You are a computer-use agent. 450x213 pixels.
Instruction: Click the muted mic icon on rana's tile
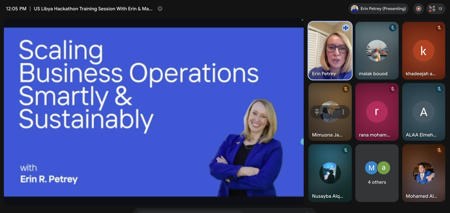[393, 89]
